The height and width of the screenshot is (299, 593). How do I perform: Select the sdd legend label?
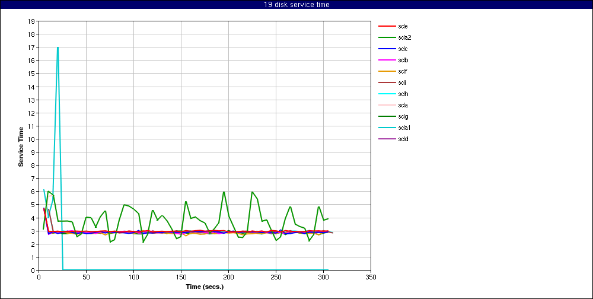403,139
